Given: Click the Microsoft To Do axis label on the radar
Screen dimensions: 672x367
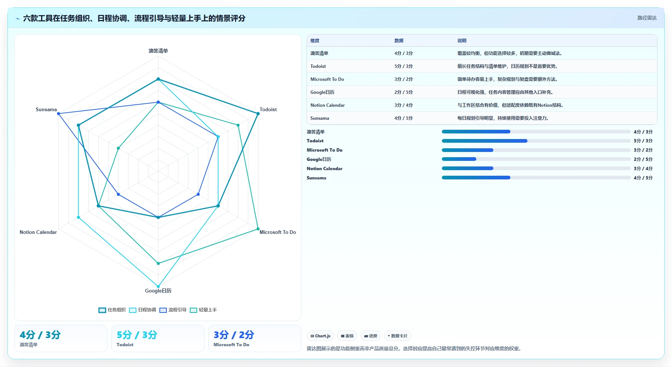Looking at the screenshot, I should pos(278,232).
